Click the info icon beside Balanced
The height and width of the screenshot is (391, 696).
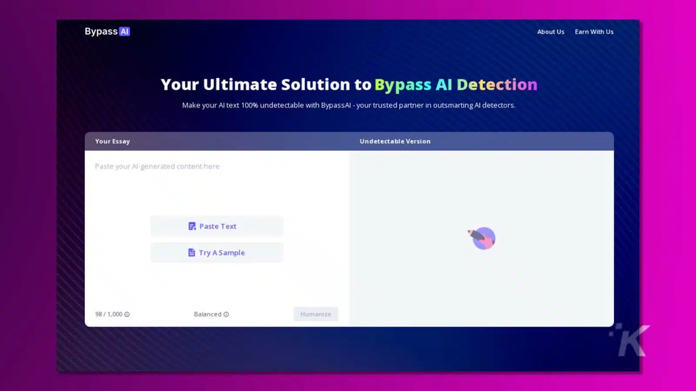[226, 315]
